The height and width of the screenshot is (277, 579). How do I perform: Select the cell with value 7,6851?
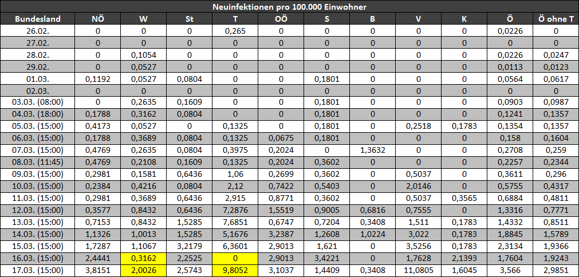(235, 223)
